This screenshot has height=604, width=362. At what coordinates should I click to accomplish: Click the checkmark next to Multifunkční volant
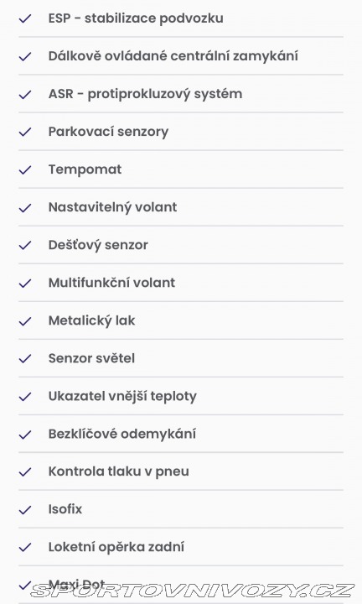tap(25, 283)
